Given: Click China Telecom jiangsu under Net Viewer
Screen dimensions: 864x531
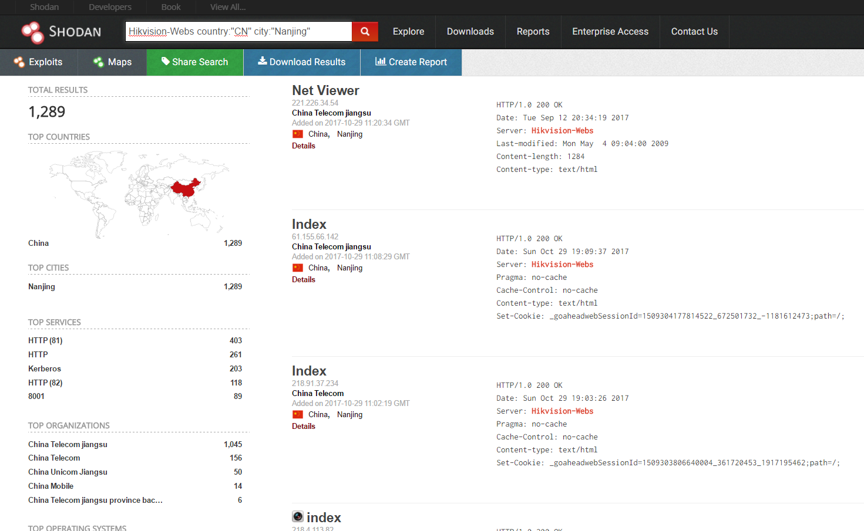Looking at the screenshot, I should (x=331, y=113).
